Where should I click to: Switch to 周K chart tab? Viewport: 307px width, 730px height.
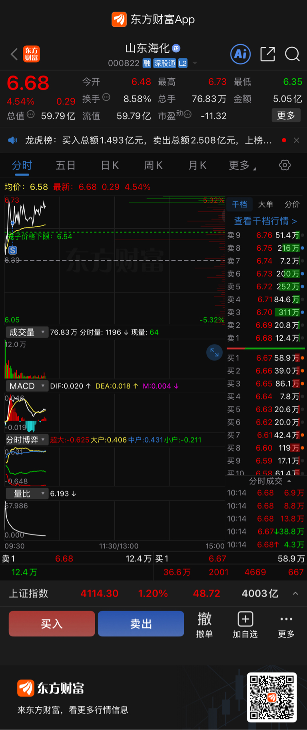[153, 166]
